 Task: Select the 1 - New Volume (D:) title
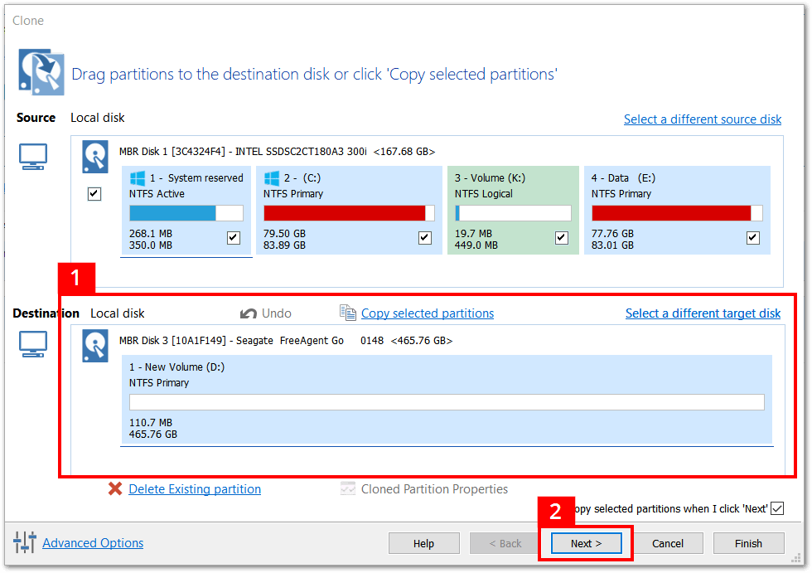click(176, 367)
